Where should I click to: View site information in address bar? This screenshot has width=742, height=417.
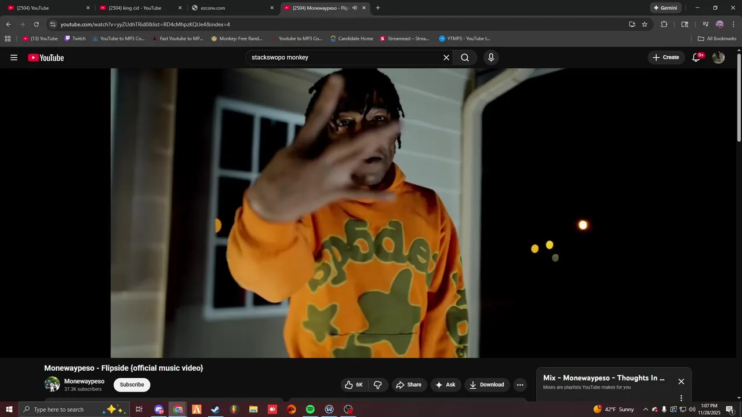pos(53,24)
